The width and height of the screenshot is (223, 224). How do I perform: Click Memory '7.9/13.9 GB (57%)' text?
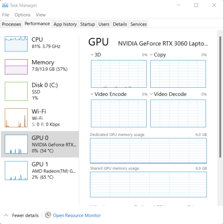click(49, 69)
